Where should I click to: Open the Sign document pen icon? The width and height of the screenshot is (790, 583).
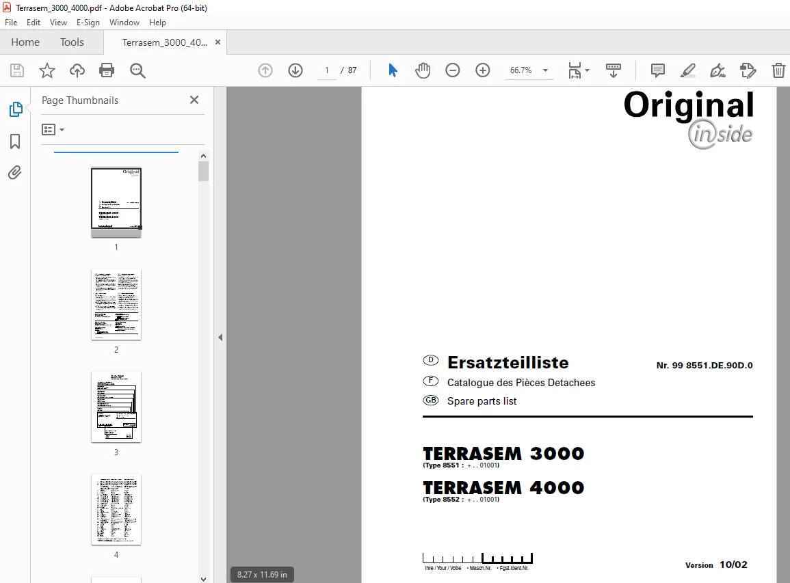[x=717, y=70]
